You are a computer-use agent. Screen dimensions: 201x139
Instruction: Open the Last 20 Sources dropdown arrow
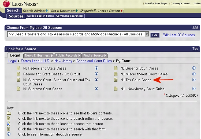(x=147, y=34)
